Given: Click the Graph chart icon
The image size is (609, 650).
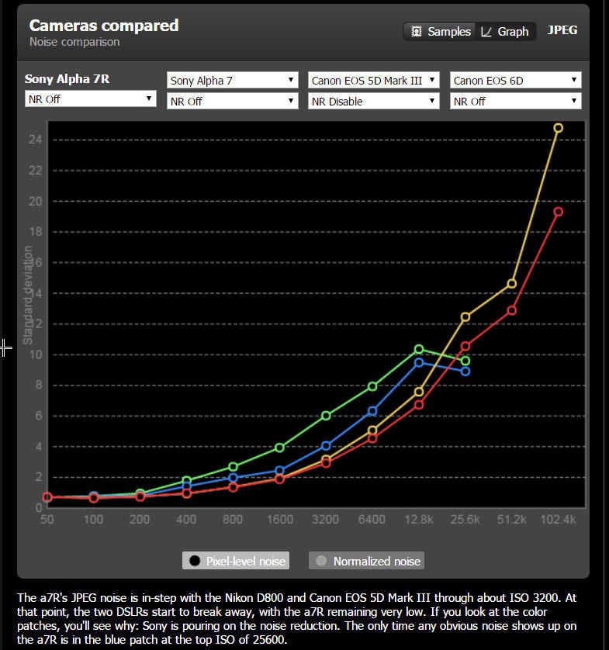Looking at the screenshot, I should [486, 32].
